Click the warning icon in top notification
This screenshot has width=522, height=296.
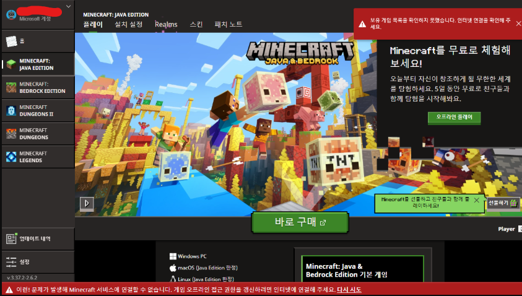click(x=362, y=24)
